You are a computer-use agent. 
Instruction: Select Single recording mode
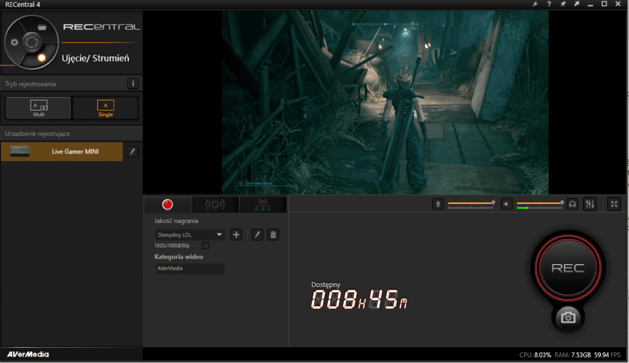coord(106,108)
